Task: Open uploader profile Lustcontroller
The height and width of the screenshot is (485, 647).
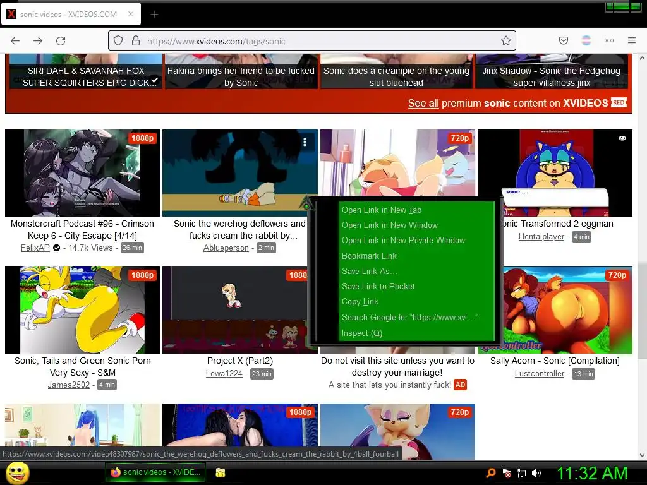Action: click(540, 374)
